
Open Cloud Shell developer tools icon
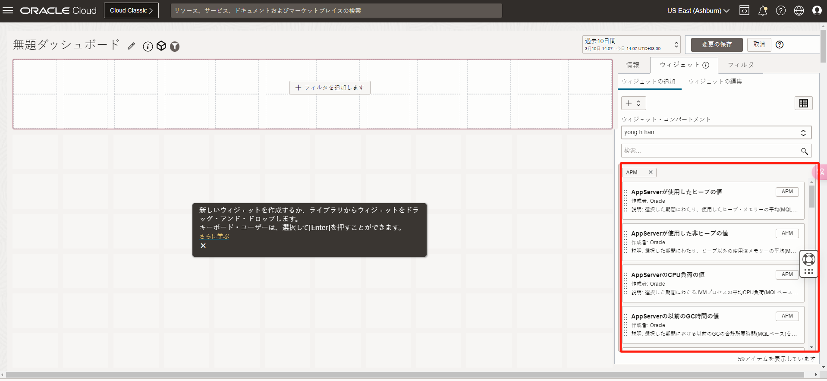(x=744, y=11)
